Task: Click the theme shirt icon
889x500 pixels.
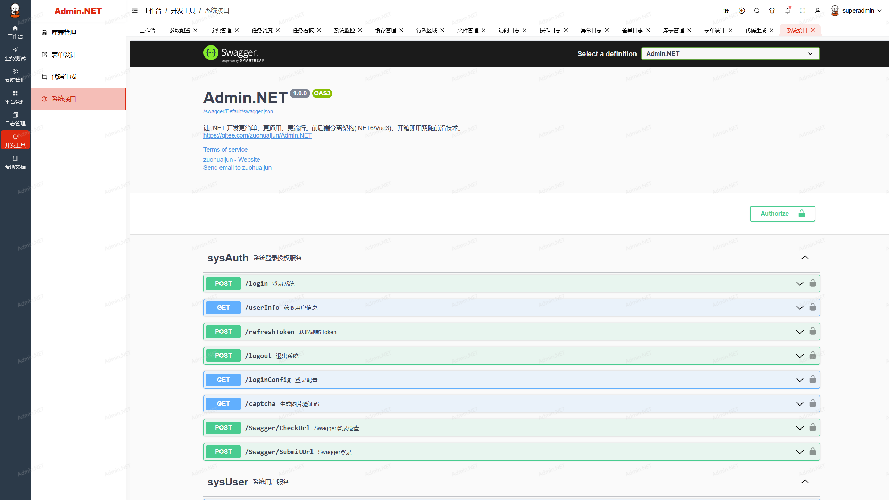Action: pos(772,11)
